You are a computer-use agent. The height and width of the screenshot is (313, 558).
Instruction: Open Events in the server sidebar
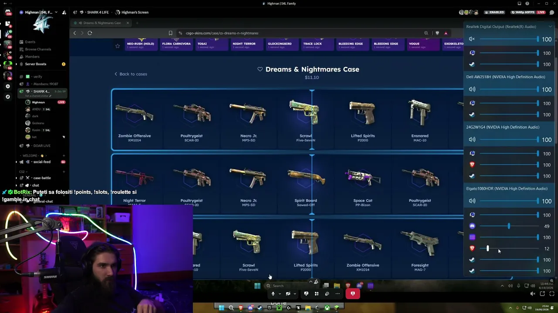click(x=30, y=42)
